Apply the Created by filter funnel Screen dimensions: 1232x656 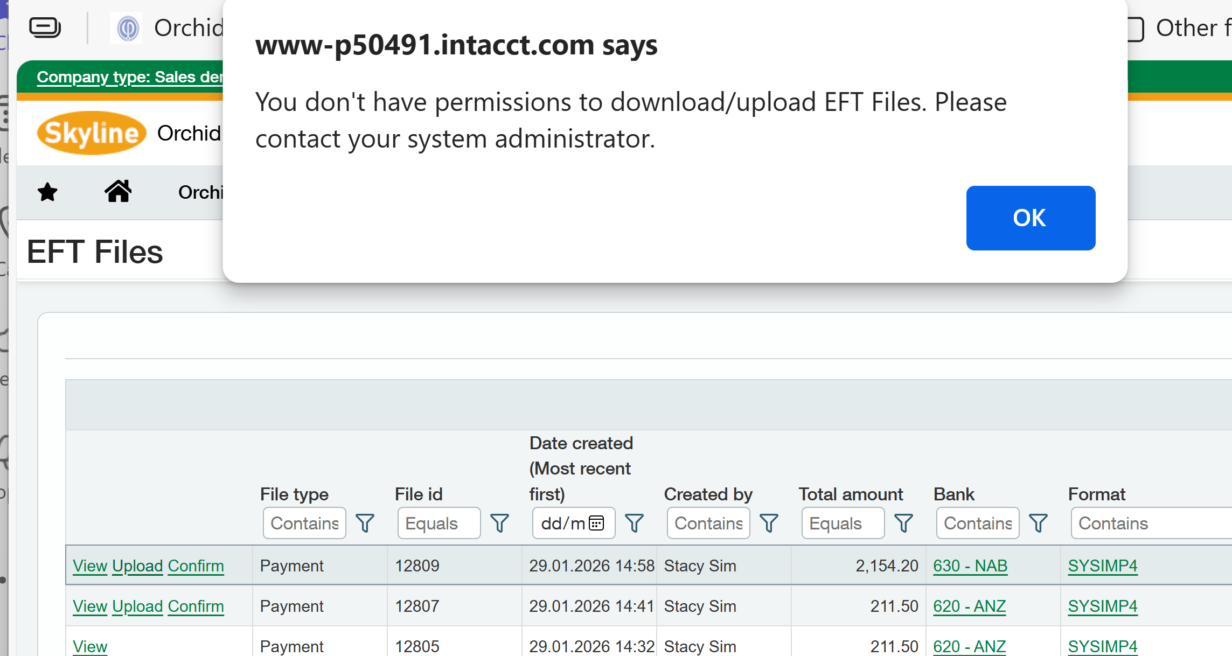[769, 523]
